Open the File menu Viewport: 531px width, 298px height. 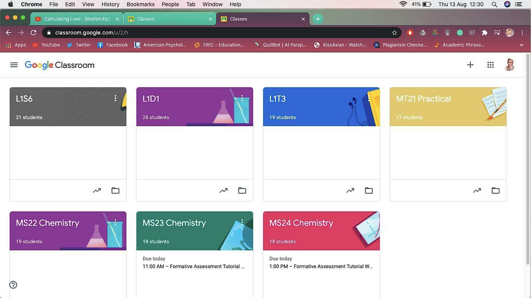pyautogui.click(x=54, y=4)
